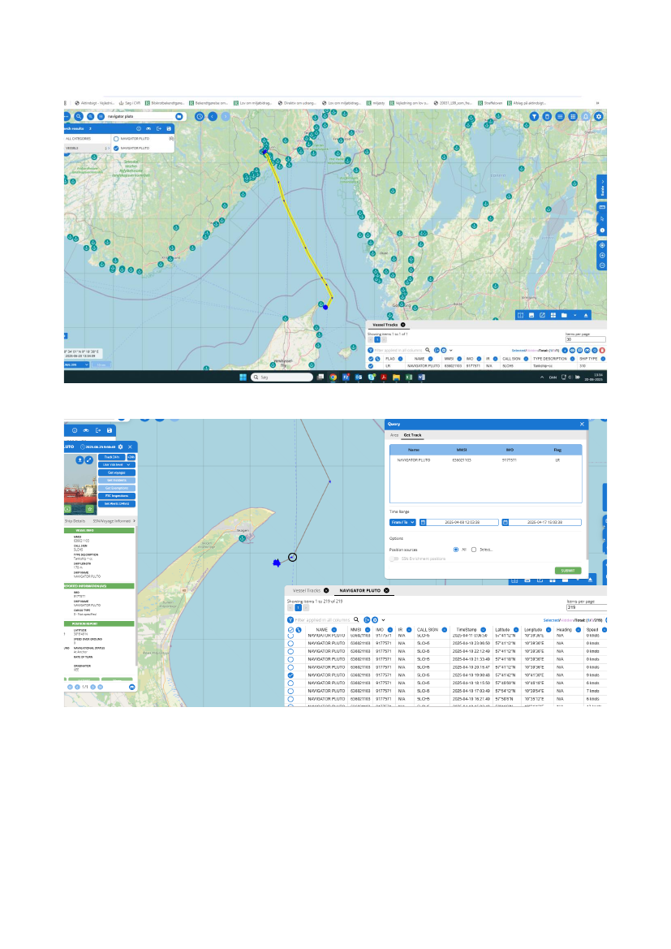This screenshot has height=949, width=671.
Task: Open settings gear icon at top right
Action: point(599,116)
